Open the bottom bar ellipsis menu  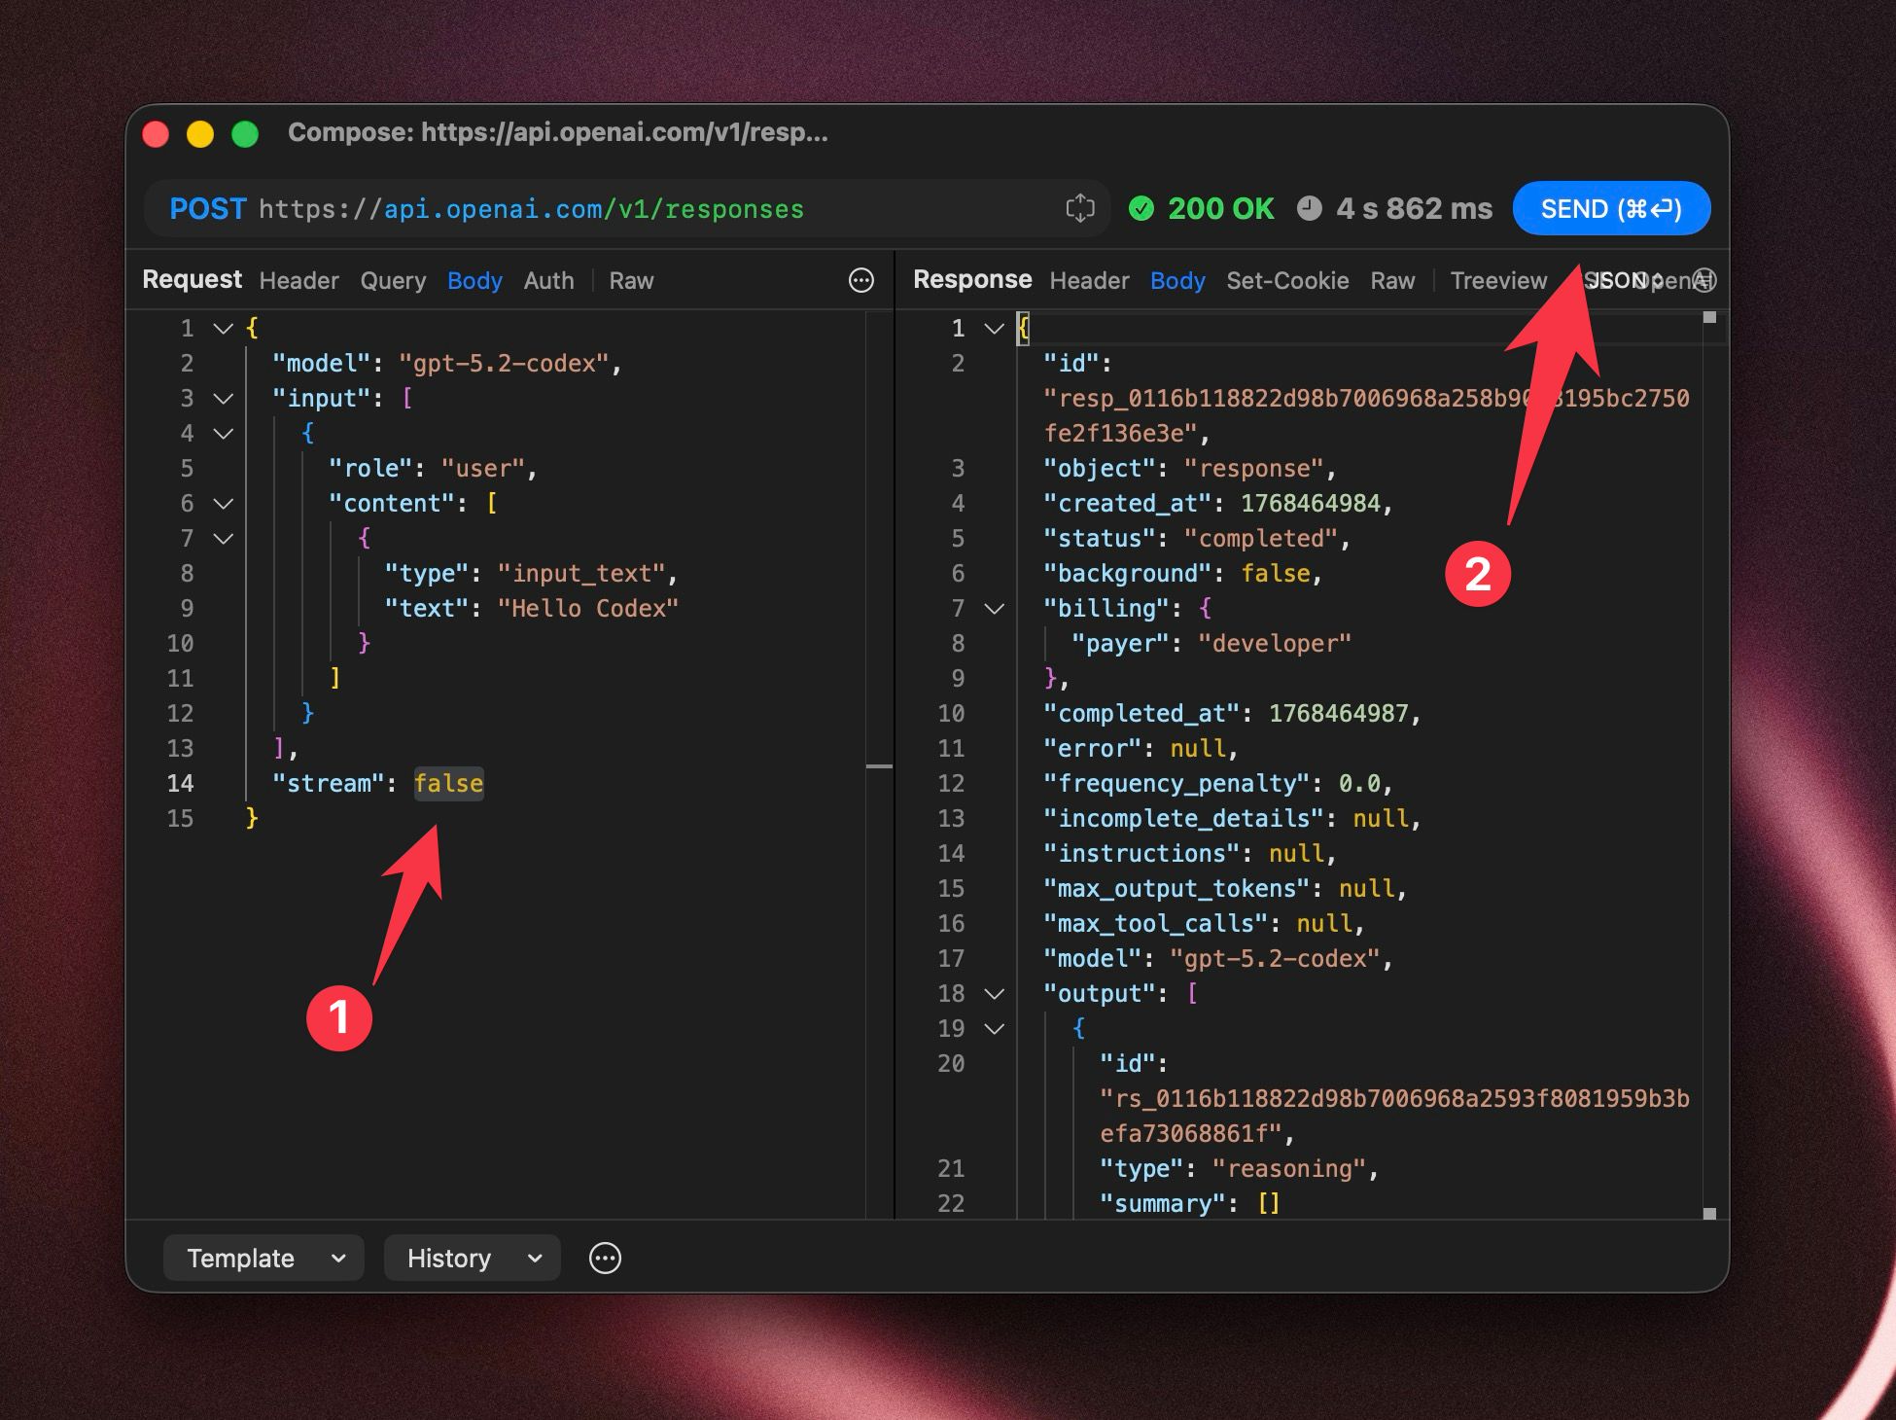pyautogui.click(x=605, y=1258)
